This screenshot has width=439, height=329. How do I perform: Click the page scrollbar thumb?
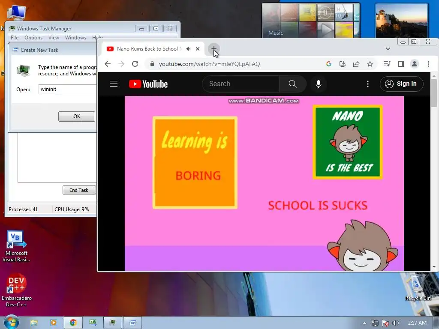[x=434, y=93]
